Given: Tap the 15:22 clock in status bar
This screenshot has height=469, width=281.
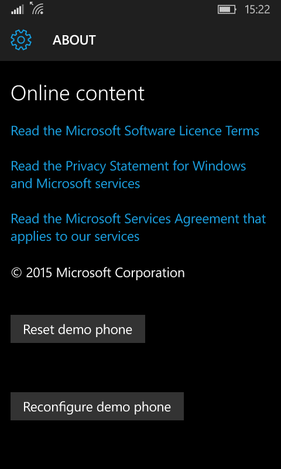Looking at the screenshot, I should (x=257, y=10).
